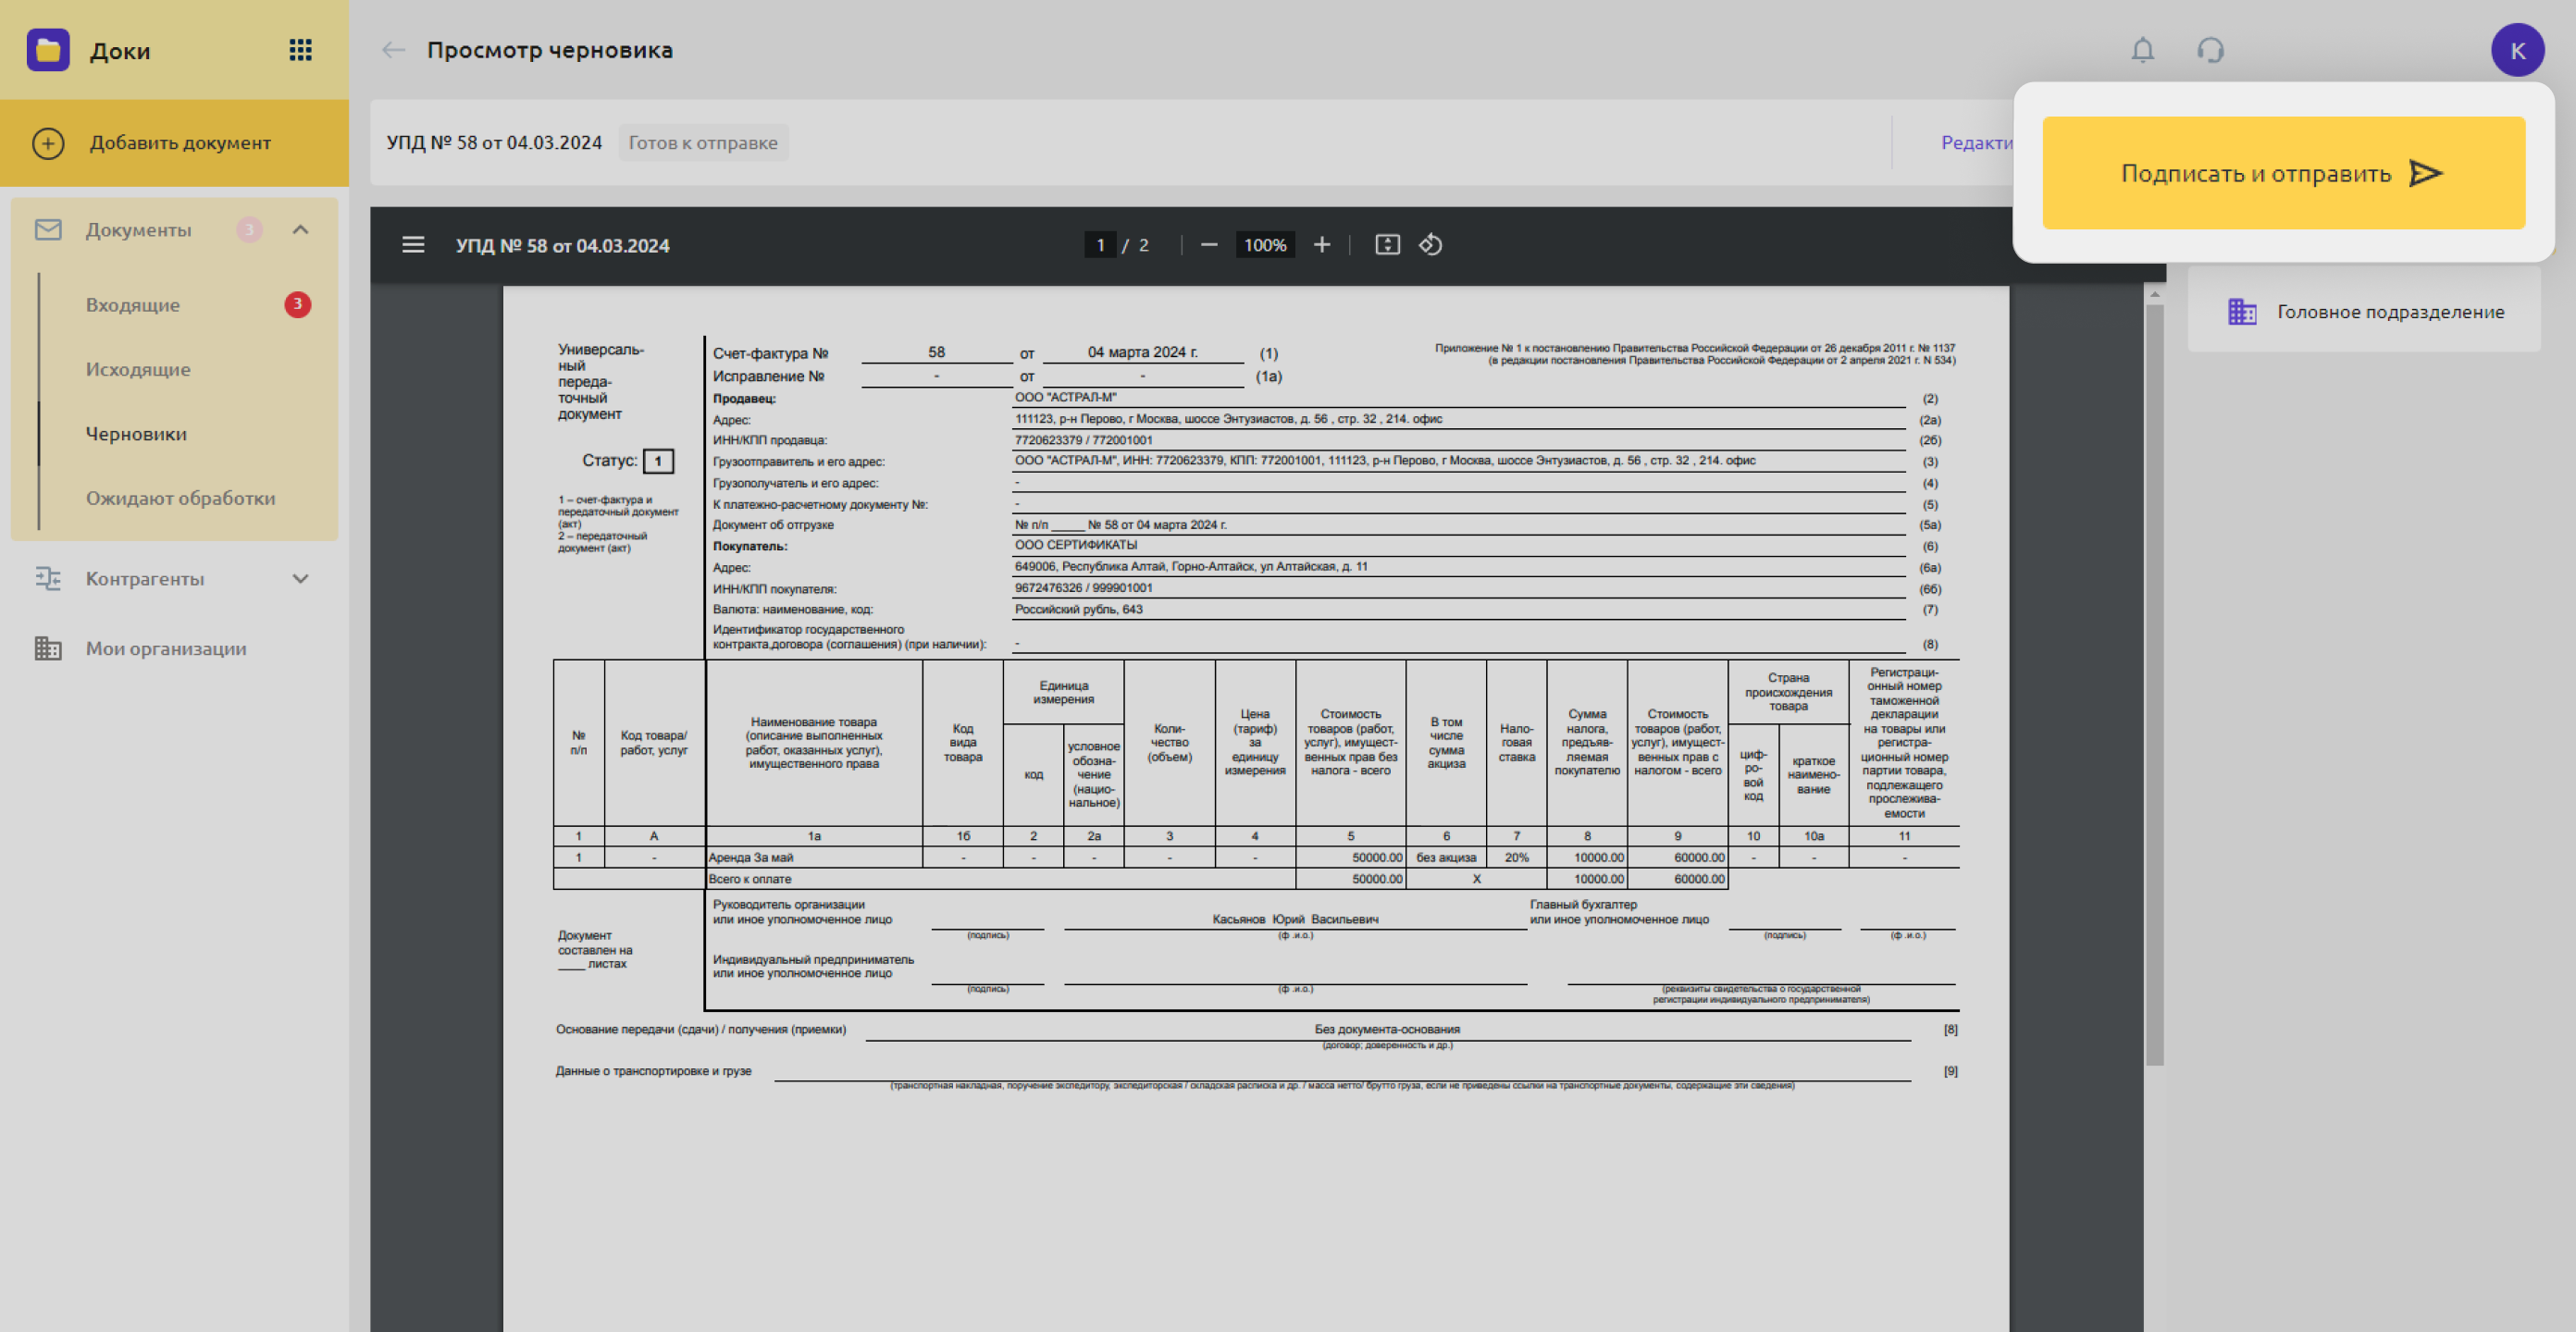Collapse the Документы section chevron
The height and width of the screenshot is (1332, 2576).
coord(300,230)
